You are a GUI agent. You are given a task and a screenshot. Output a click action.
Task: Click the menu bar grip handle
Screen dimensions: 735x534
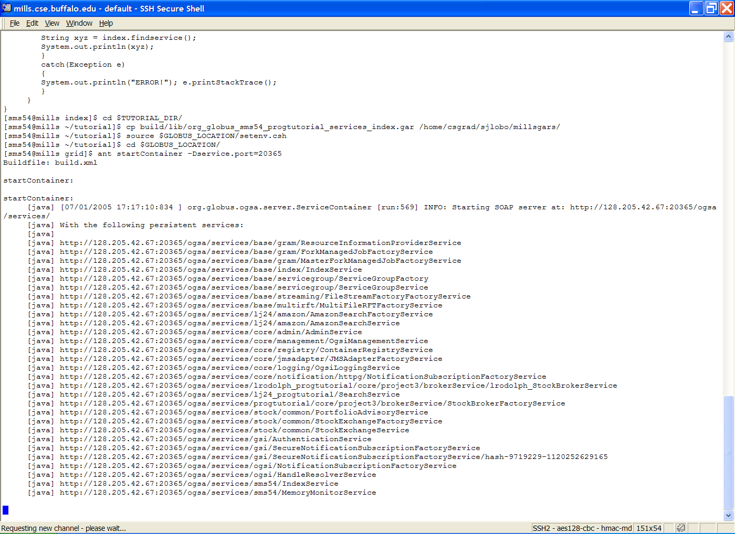(4, 23)
